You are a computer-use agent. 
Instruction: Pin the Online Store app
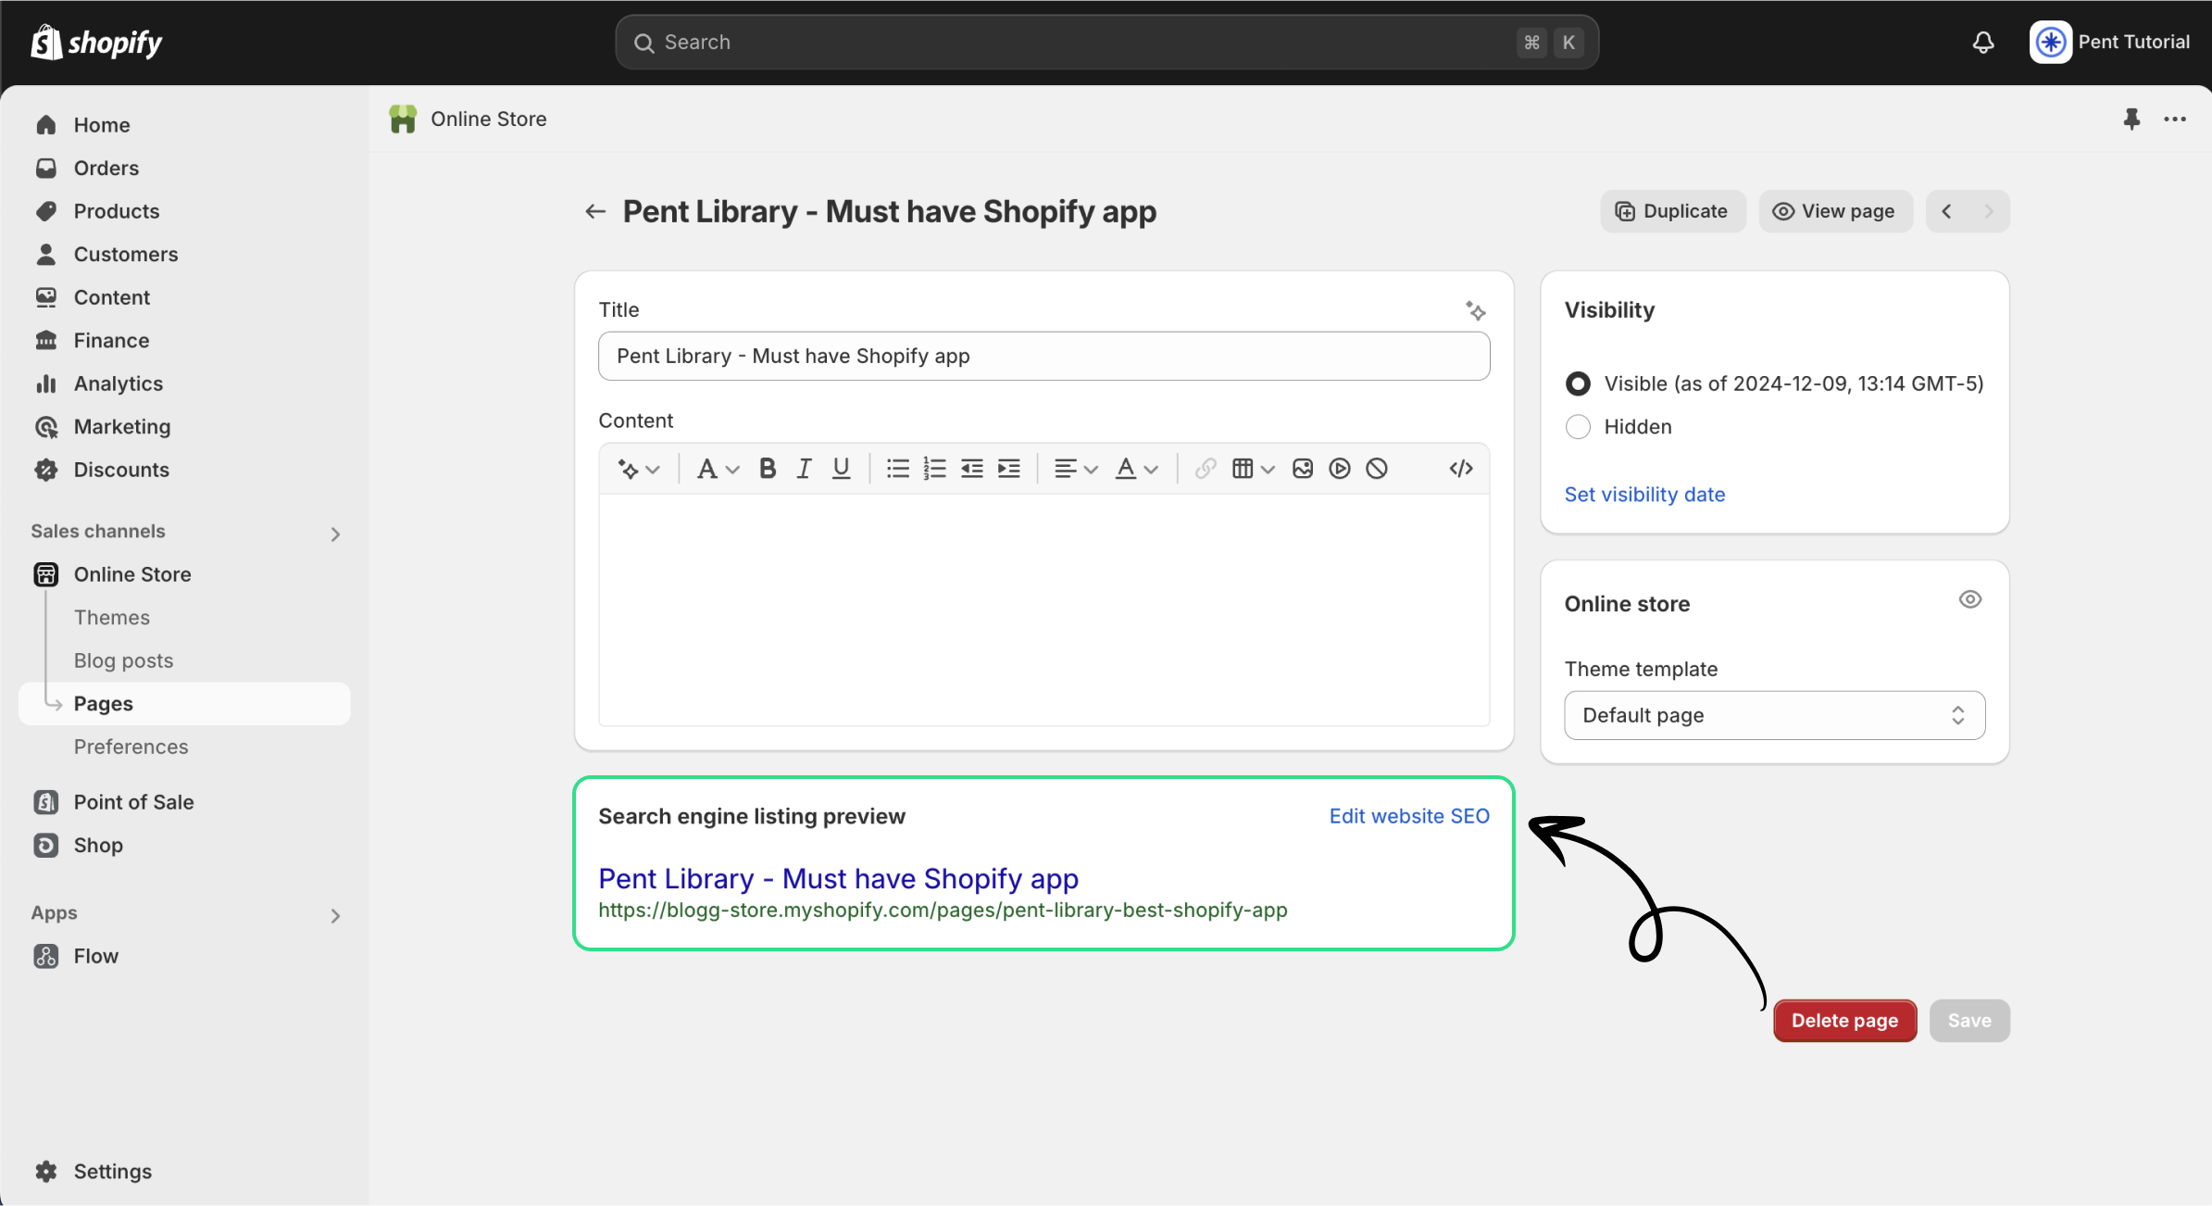point(2131,119)
